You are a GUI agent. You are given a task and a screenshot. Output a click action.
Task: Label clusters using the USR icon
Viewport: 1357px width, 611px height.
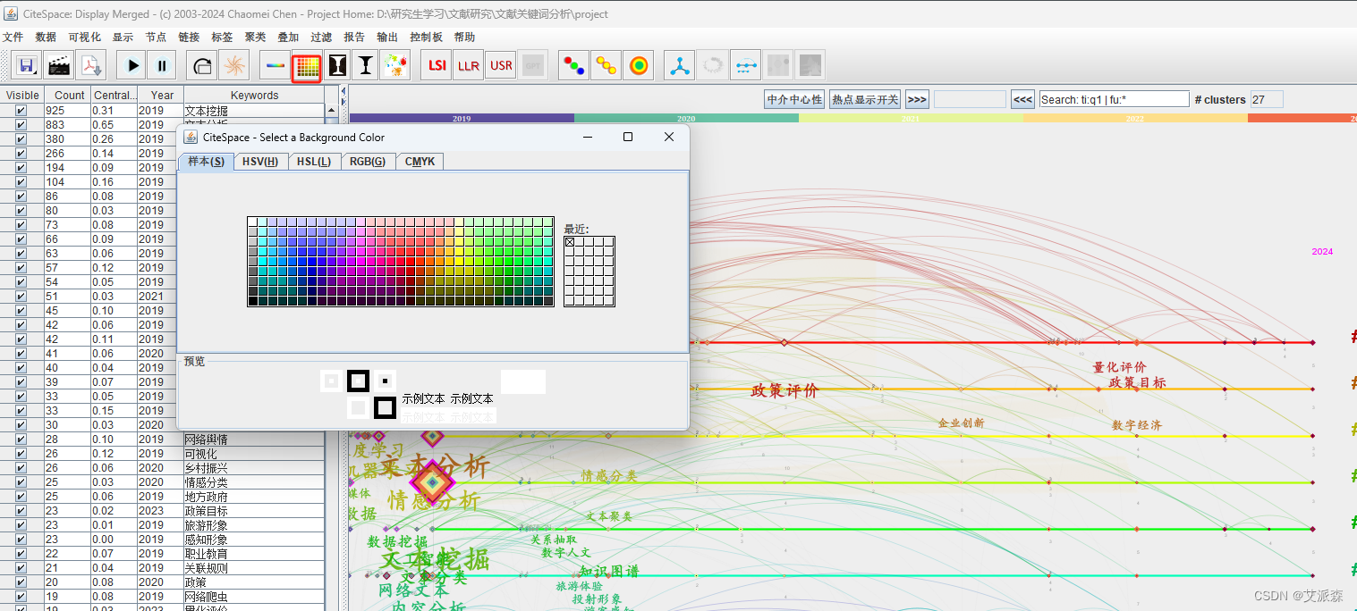point(501,65)
